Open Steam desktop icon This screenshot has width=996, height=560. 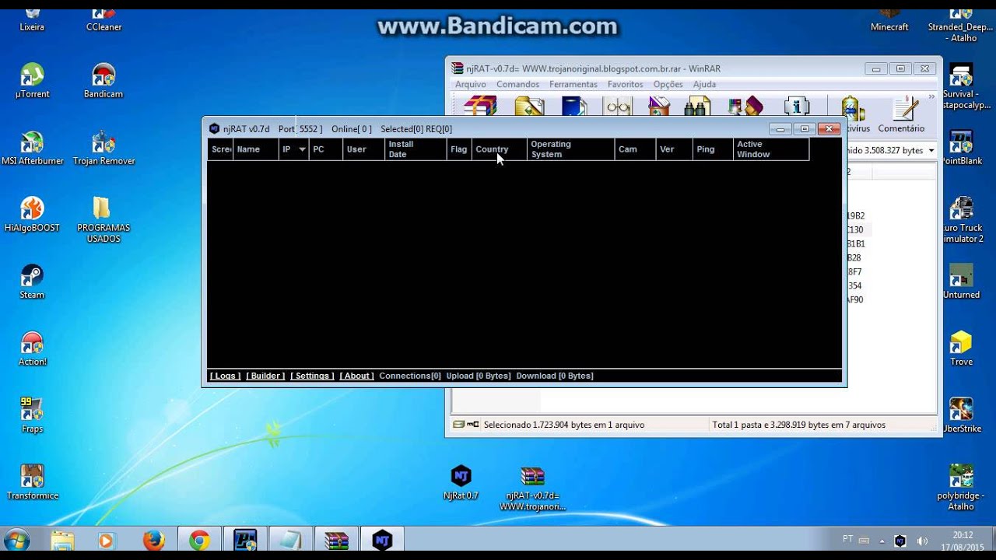pos(32,282)
